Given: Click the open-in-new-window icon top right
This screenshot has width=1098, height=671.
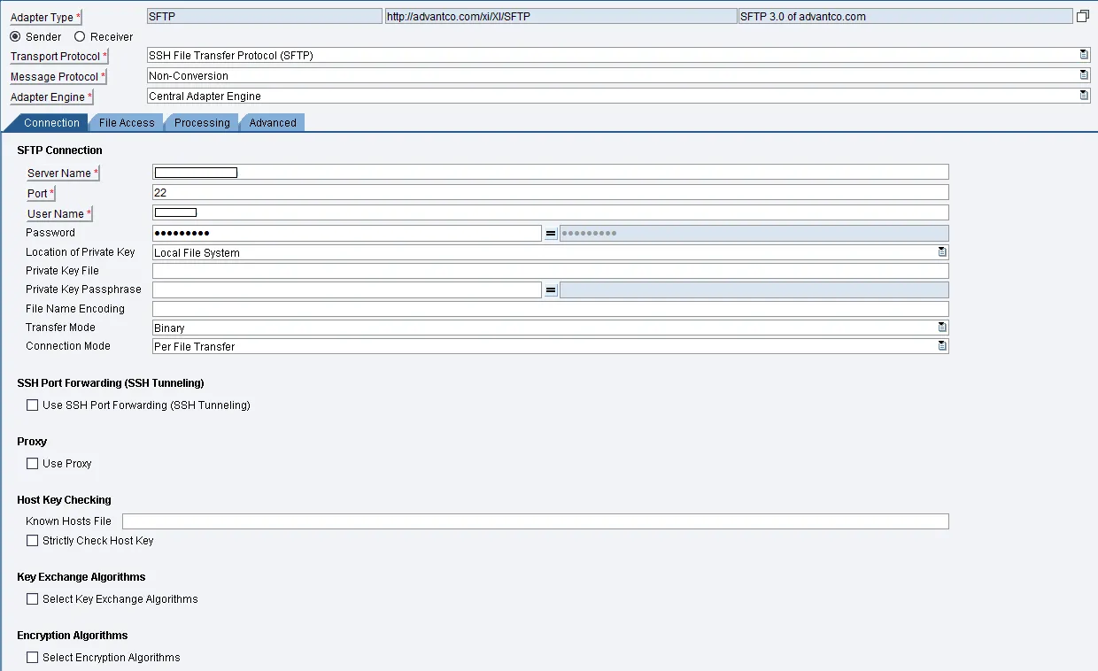Looking at the screenshot, I should 1082,15.
